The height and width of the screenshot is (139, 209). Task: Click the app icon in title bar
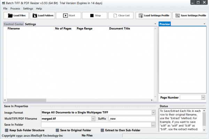pos(3,3)
